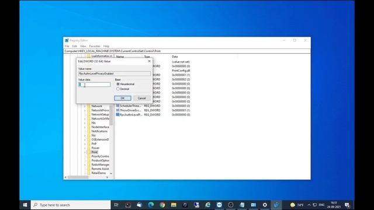This screenshot has height=210, width=374.
Task: Click the taskbar search box
Action: (71, 205)
